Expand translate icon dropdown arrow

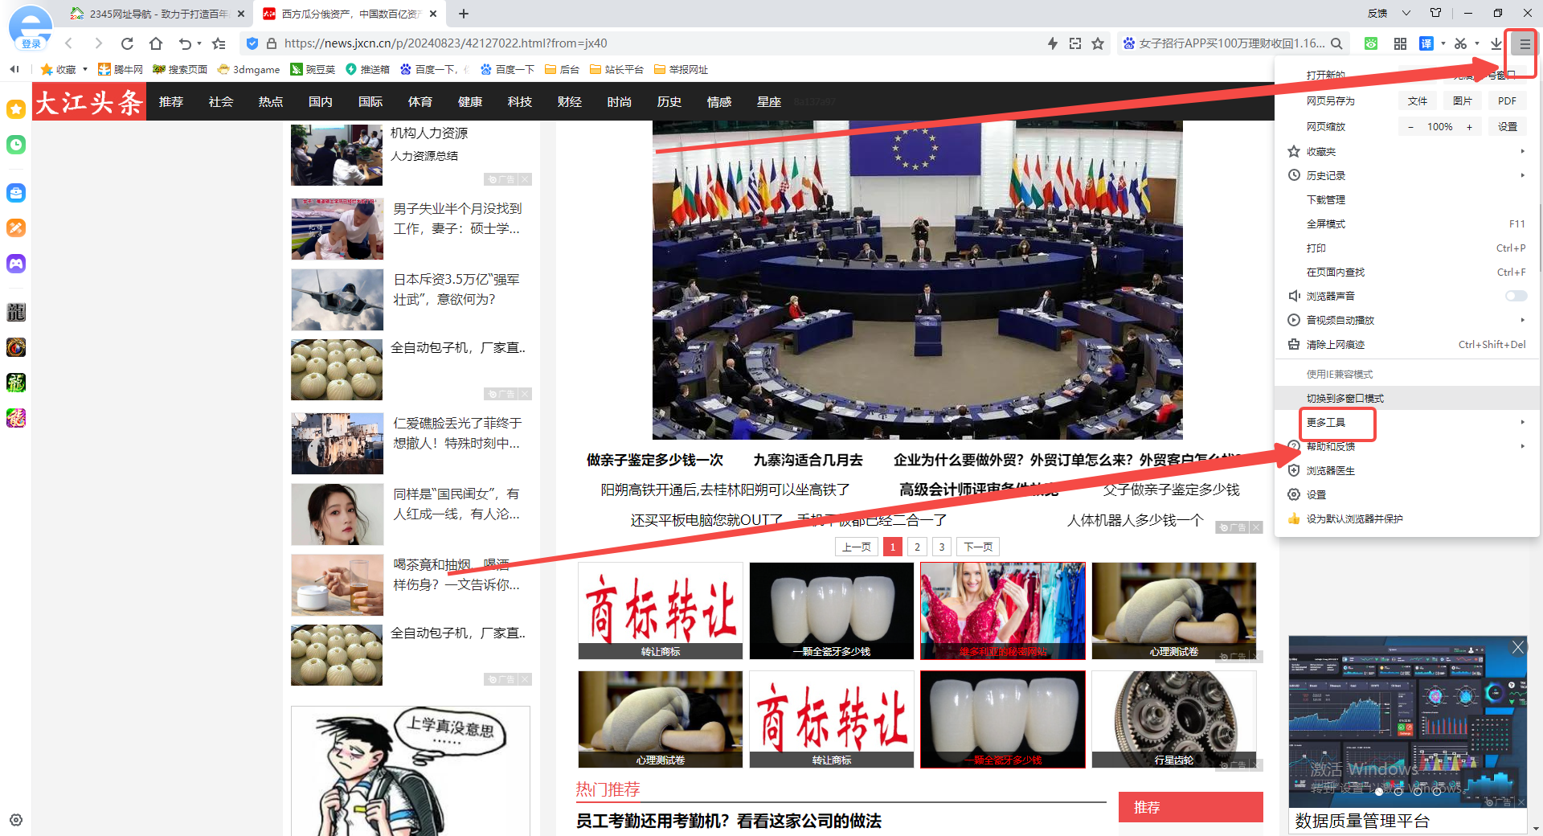[1443, 44]
